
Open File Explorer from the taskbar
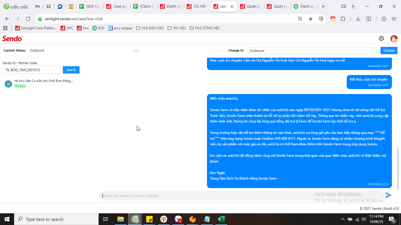coord(121,219)
